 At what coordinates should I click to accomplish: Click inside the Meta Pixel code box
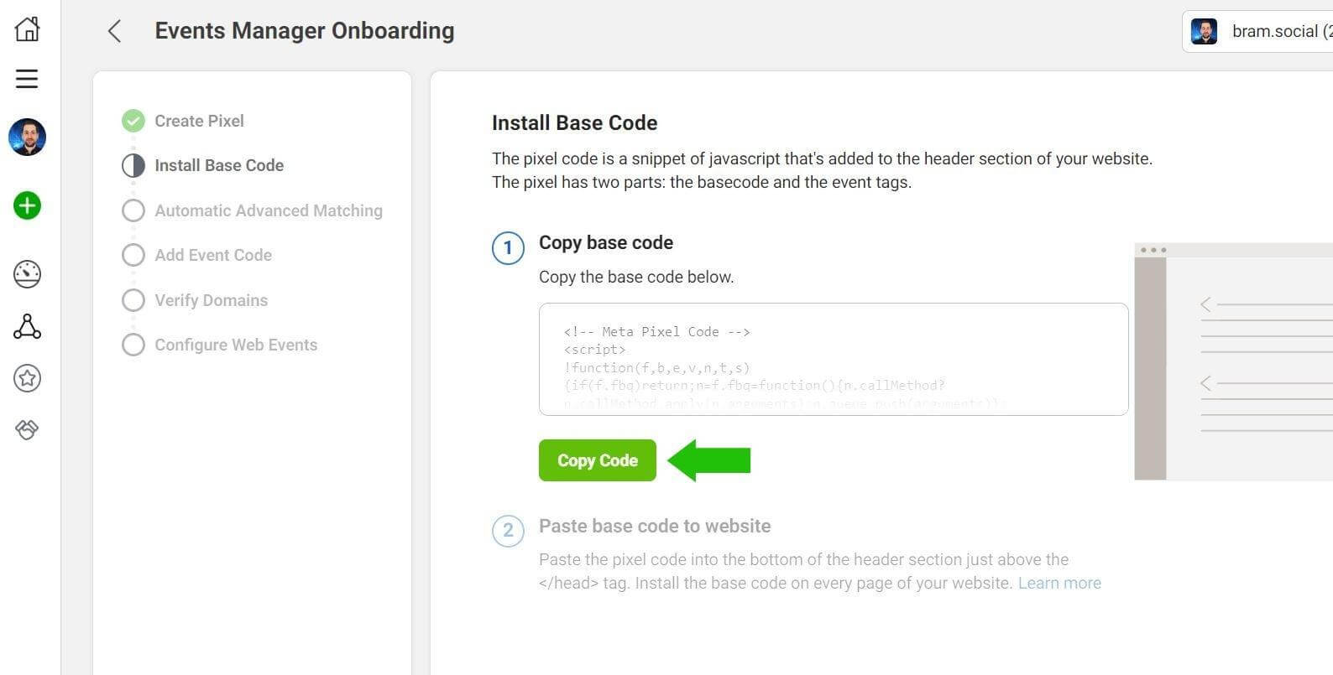point(833,359)
